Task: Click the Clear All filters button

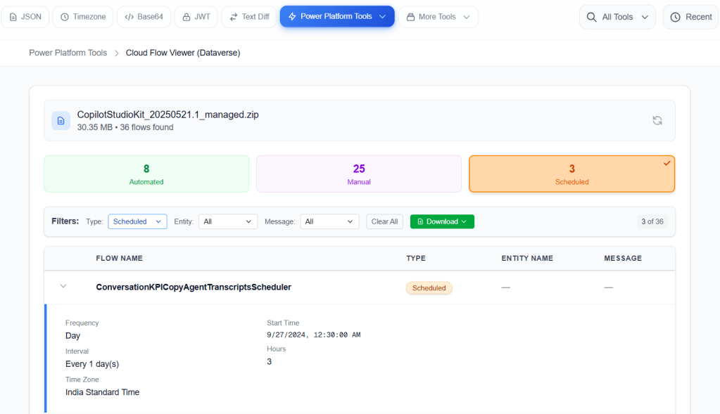Action: click(x=384, y=221)
